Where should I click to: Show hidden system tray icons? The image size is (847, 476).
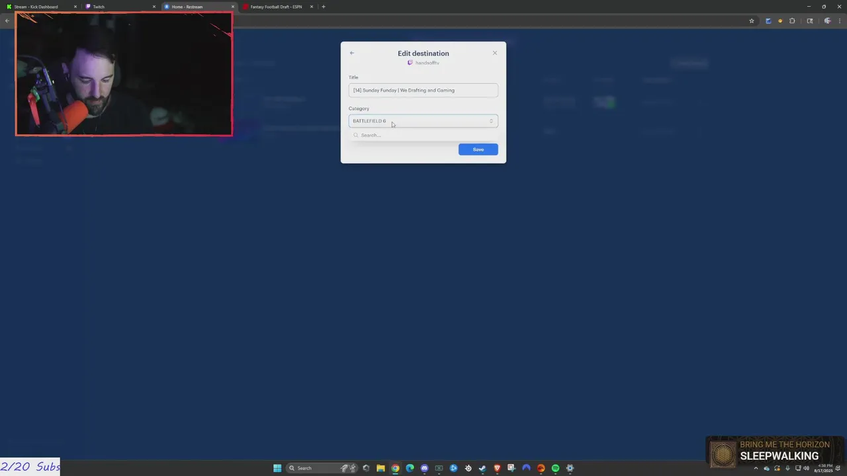756,468
